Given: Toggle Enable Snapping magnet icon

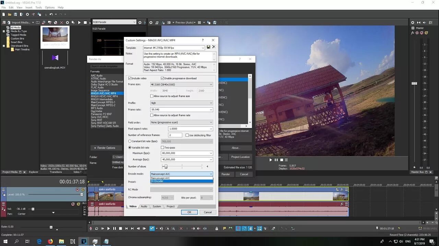Looking at the screenshot, I should point(238,229).
